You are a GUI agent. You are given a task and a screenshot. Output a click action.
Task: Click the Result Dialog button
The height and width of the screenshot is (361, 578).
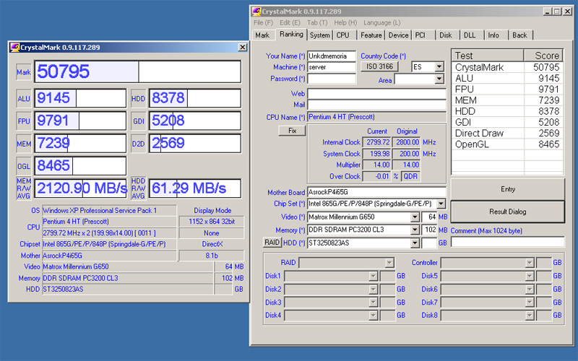[507, 212]
